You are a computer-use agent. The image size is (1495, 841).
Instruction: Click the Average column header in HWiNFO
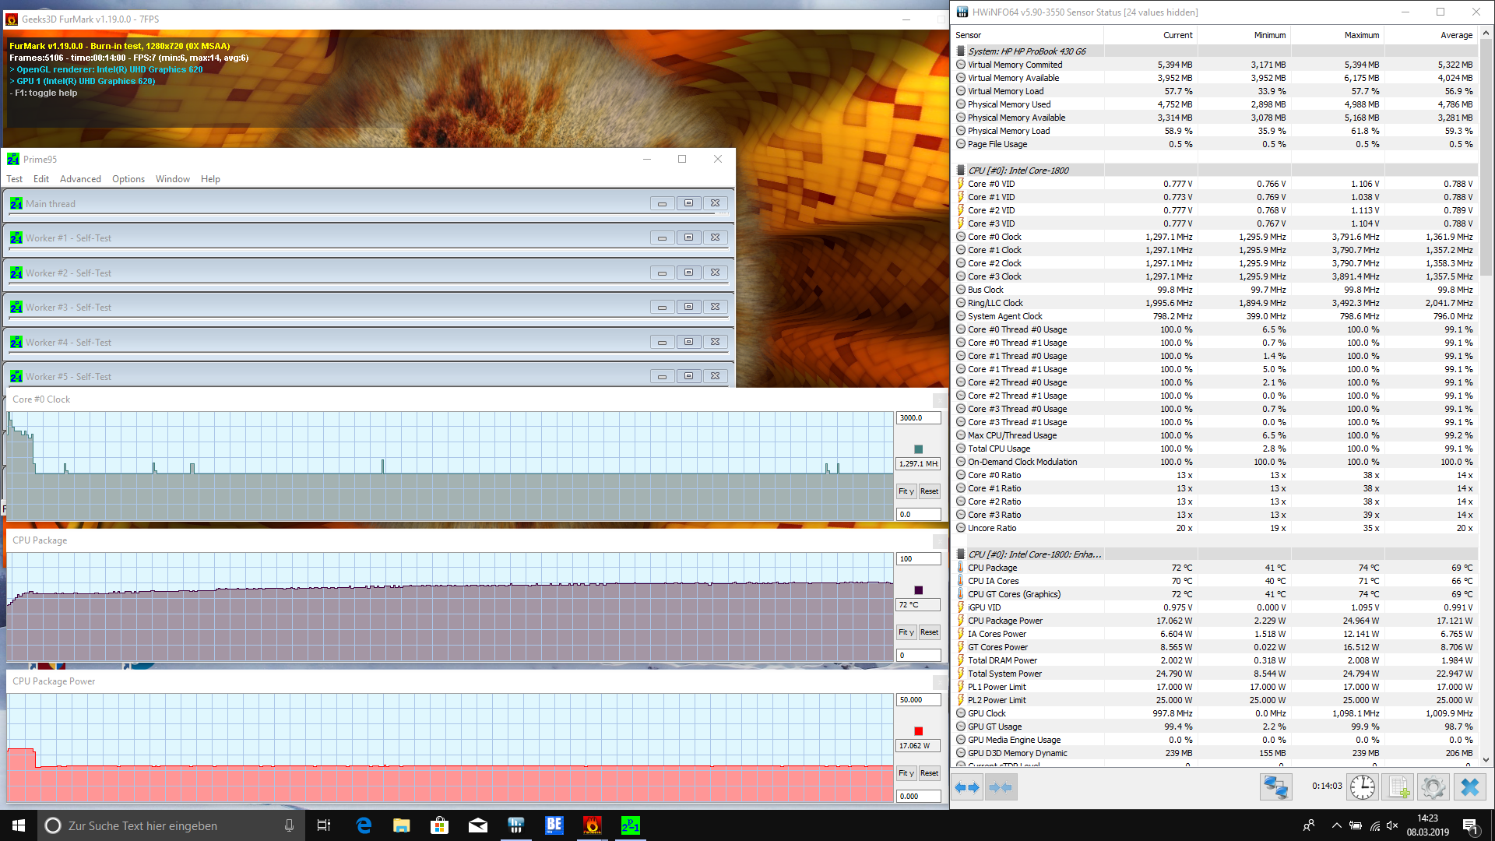1431,35
